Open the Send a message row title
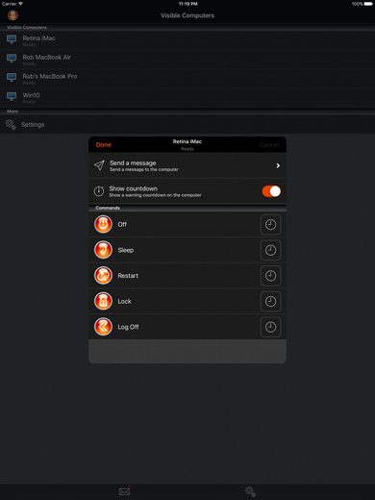The width and height of the screenshot is (375, 500). [x=133, y=162]
